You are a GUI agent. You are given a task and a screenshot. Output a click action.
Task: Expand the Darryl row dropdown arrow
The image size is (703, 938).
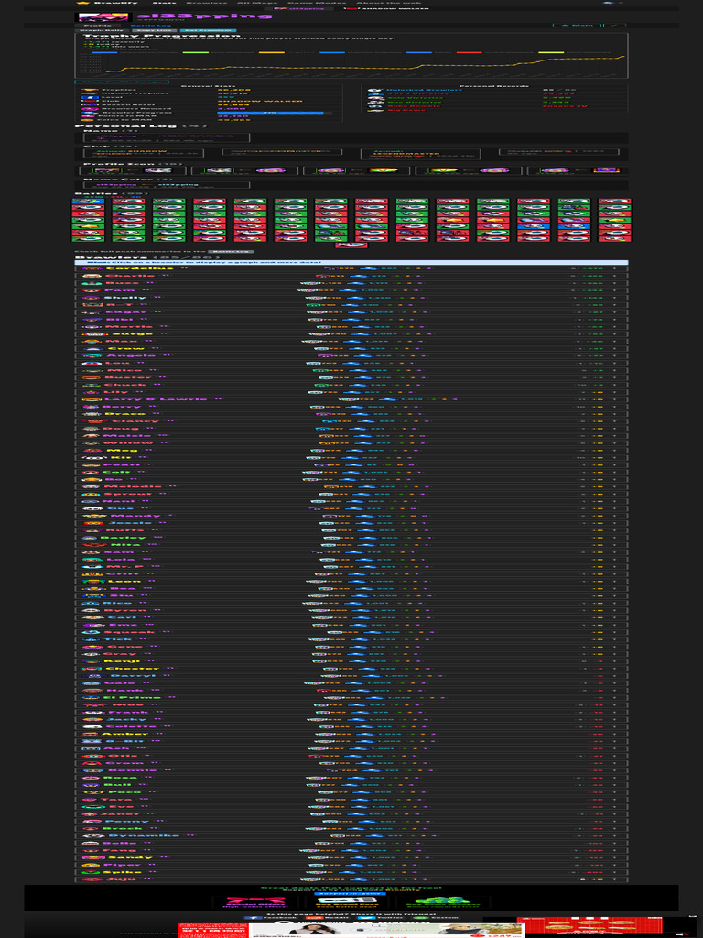tap(614, 676)
